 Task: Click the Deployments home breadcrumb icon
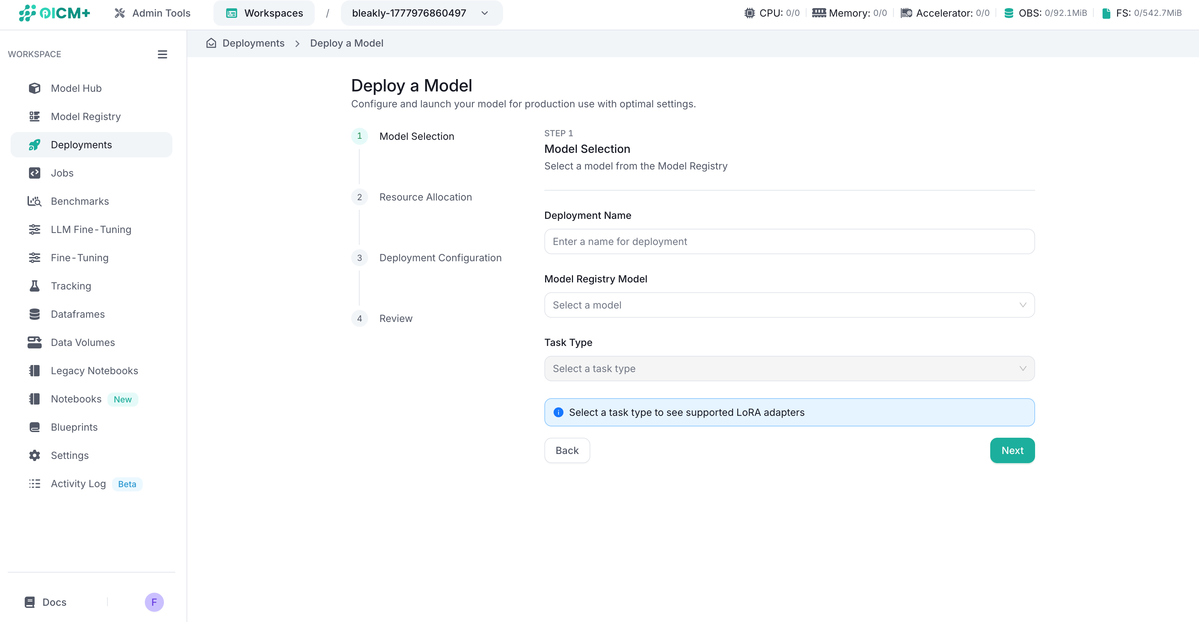[x=211, y=43]
